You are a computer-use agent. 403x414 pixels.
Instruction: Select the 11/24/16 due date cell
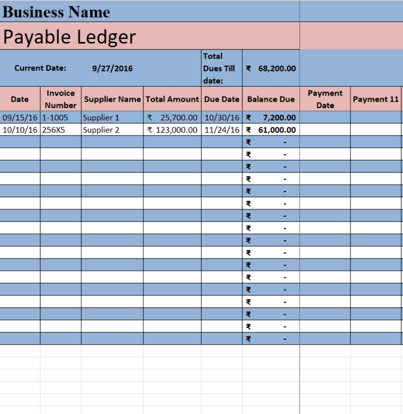221,130
